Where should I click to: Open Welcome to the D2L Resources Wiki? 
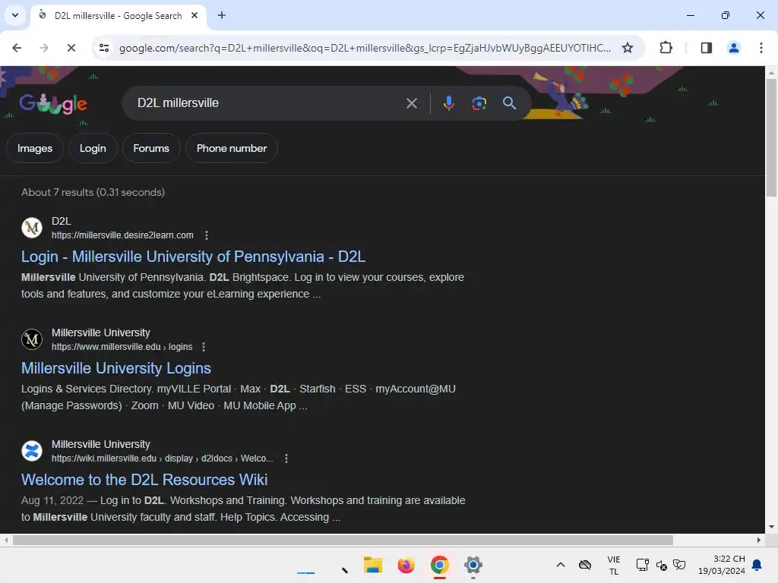point(144,480)
